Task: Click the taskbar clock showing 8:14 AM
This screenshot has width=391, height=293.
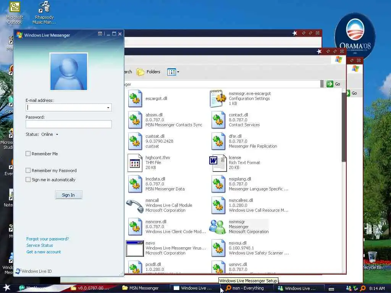Action: pos(377,288)
